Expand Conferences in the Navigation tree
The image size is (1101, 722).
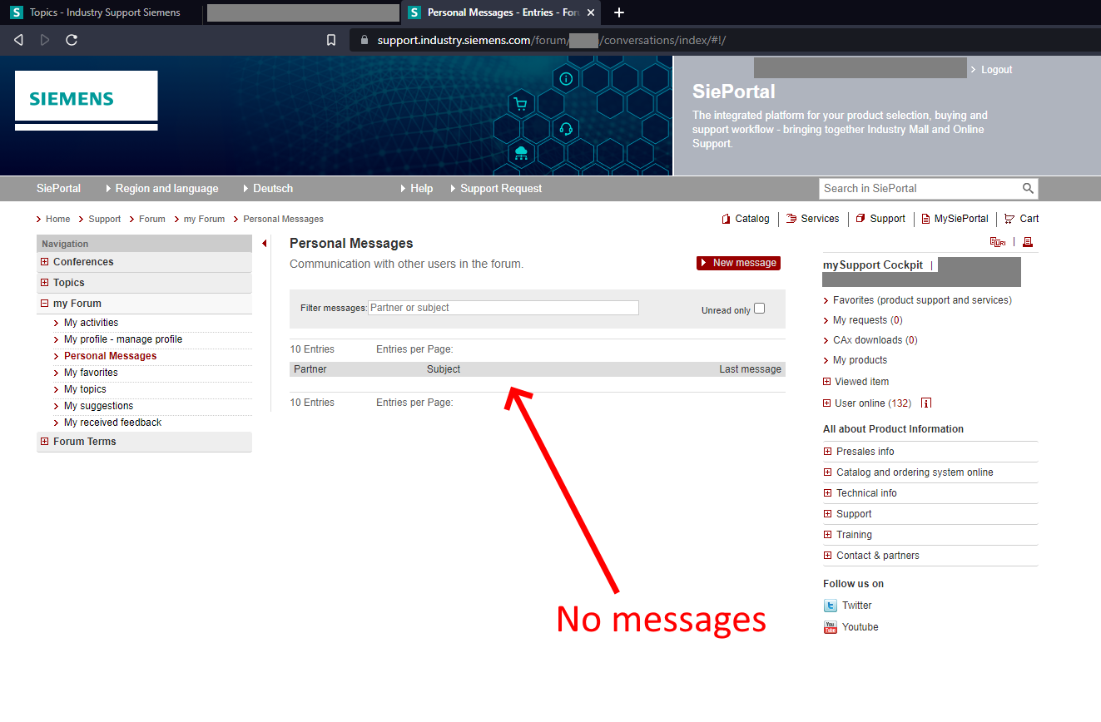[x=45, y=262]
